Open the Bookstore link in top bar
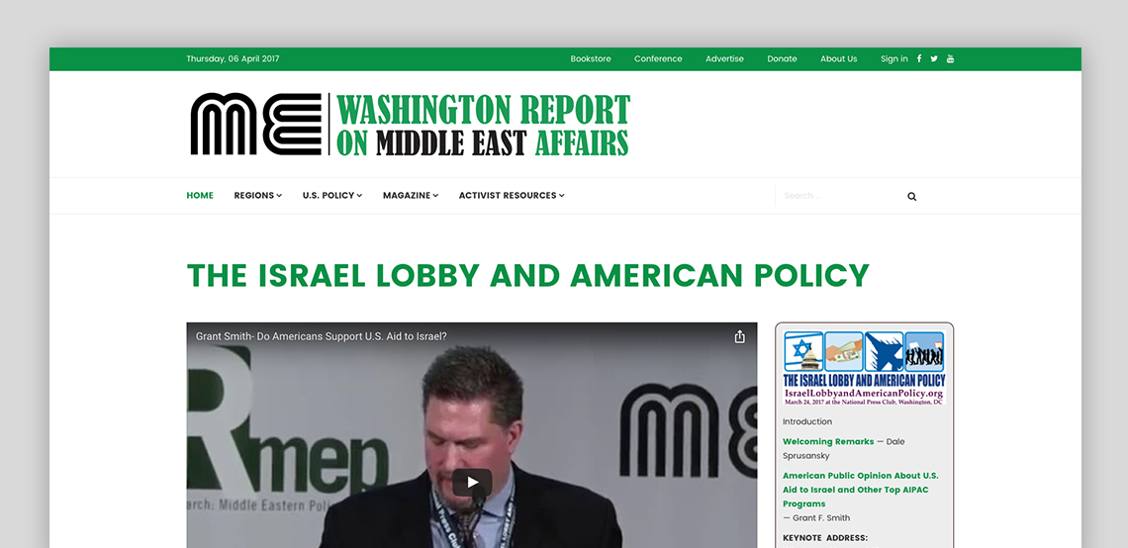Screen dimensions: 1128x548 (591, 59)
